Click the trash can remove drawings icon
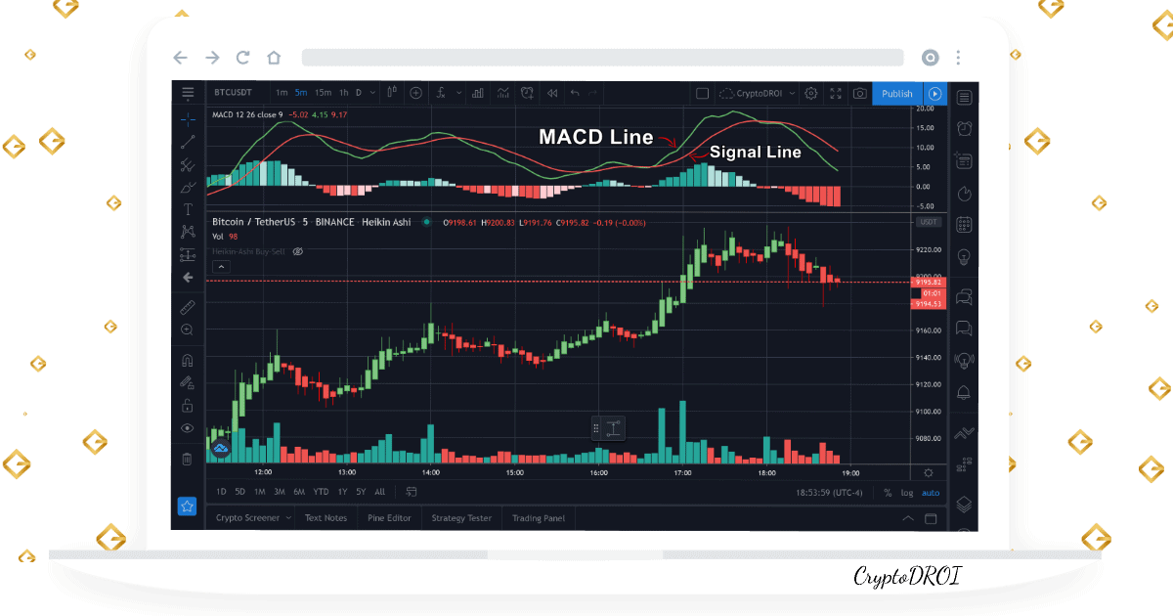Screen dimensions: 1173x616 pos(188,458)
